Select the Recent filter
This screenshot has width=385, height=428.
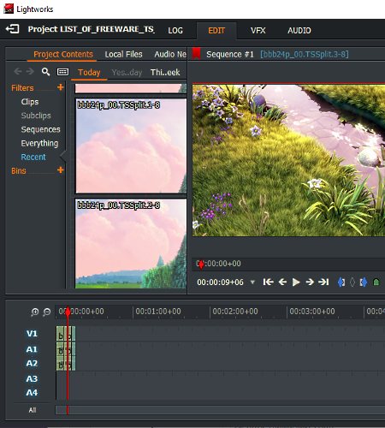point(33,157)
